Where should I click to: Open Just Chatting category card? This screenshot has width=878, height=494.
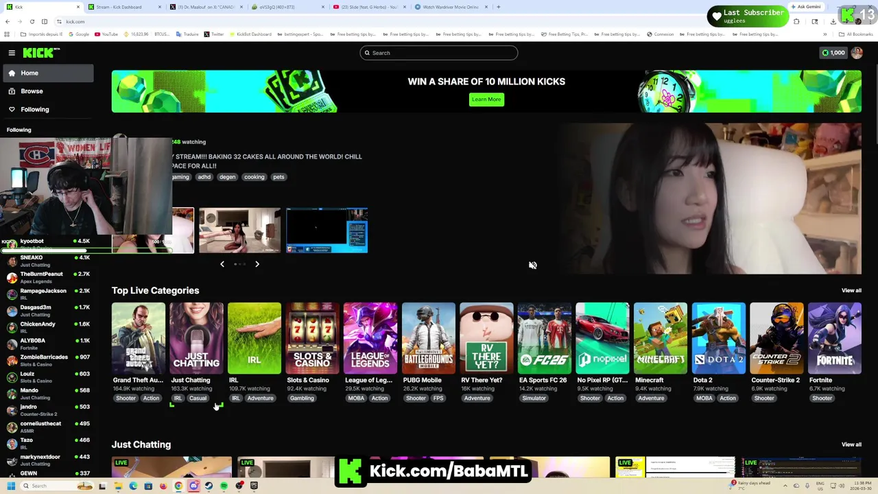[196, 338]
